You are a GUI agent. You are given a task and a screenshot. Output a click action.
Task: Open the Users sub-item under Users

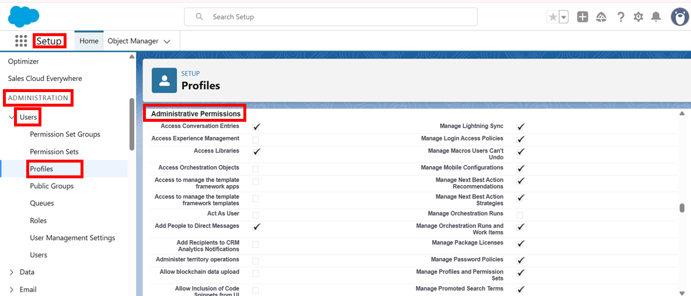(39, 255)
